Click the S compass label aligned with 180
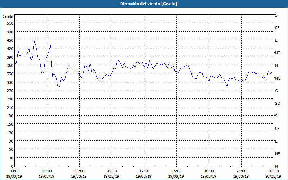Image resolution: width=288 pixels, height=180 pixels. pos(276,116)
